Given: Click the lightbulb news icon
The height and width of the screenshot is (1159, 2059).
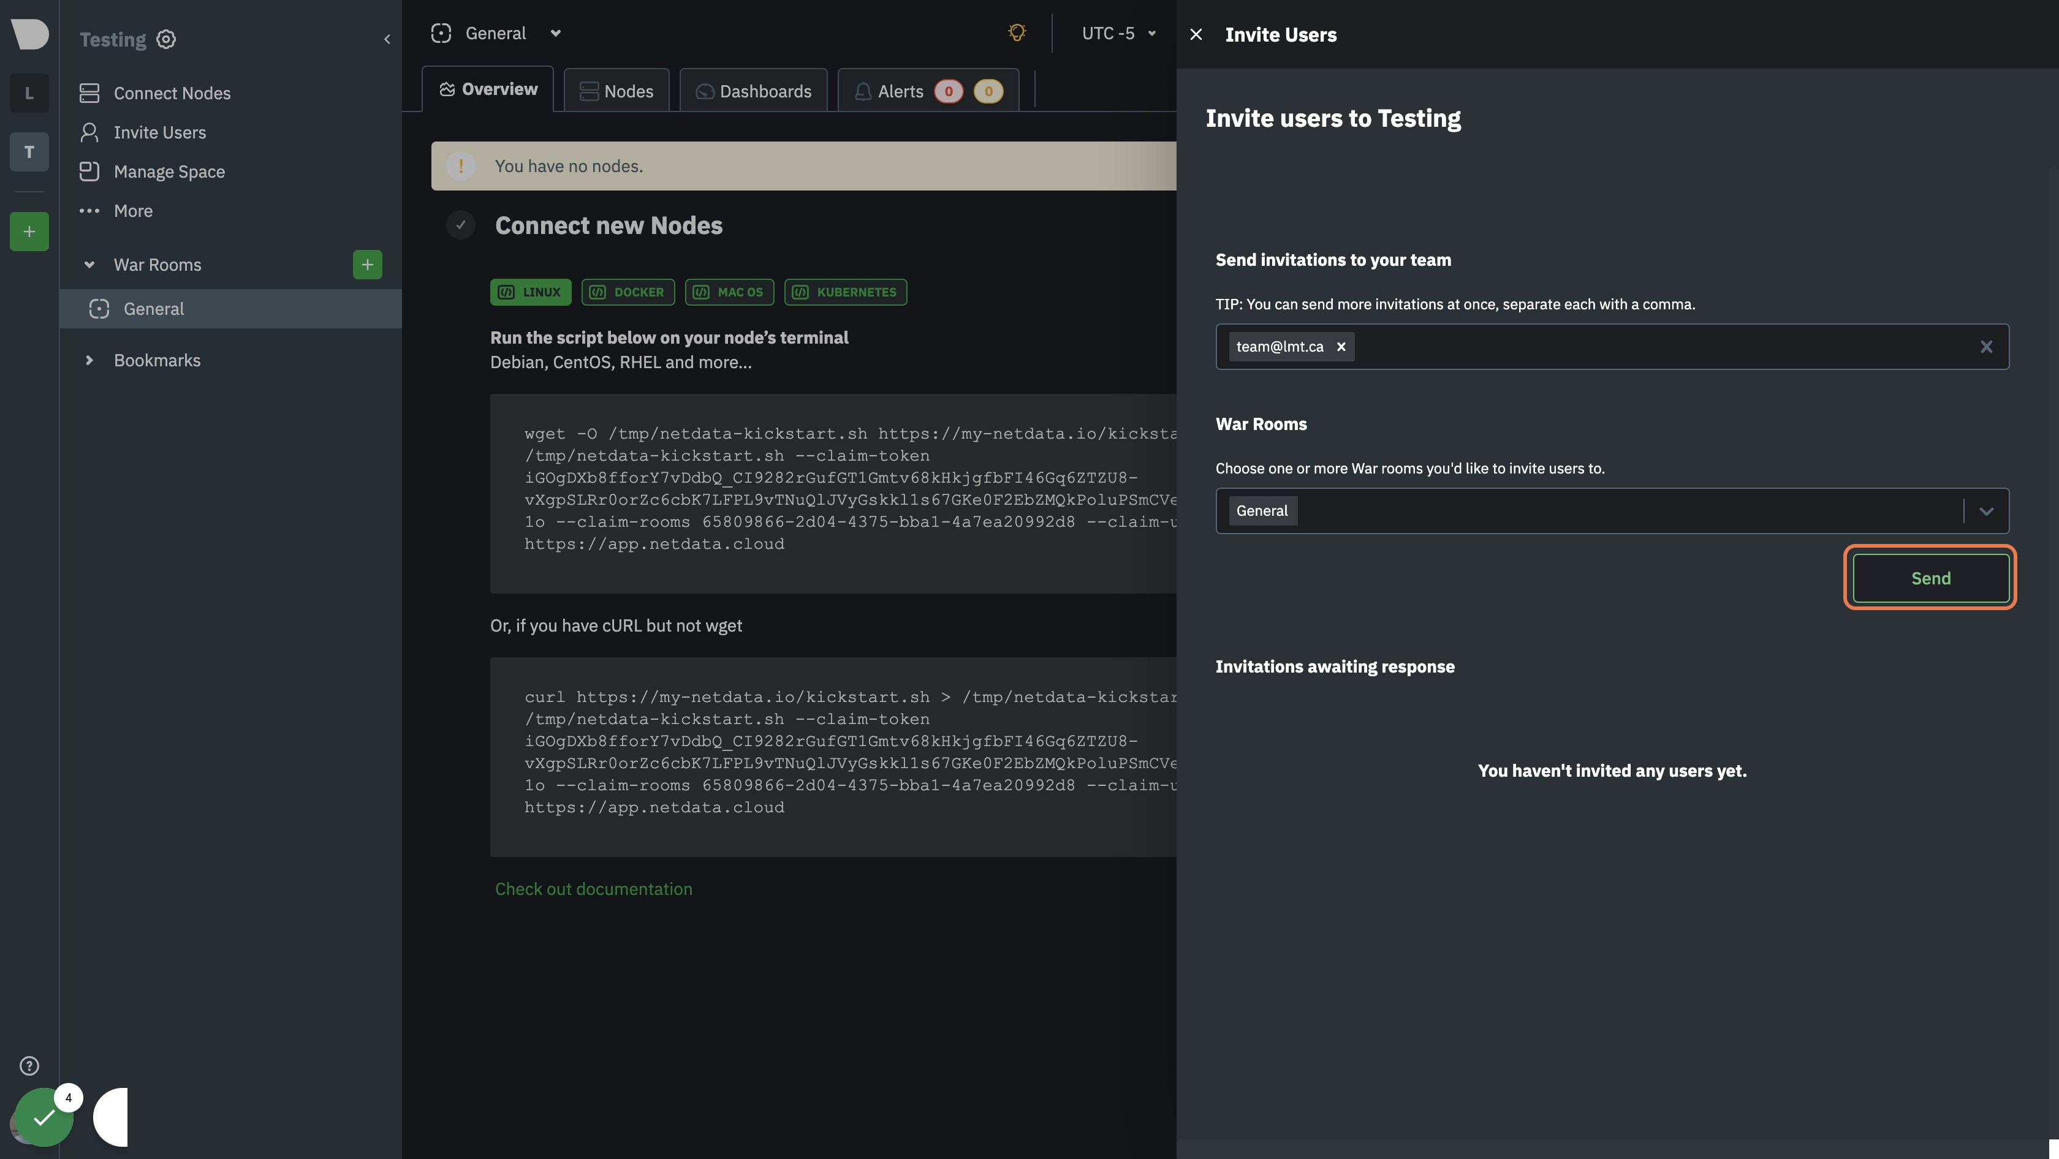Looking at the screenshot, I should point(1017,32).
